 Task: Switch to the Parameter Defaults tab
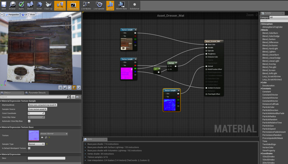pos(37,93)
